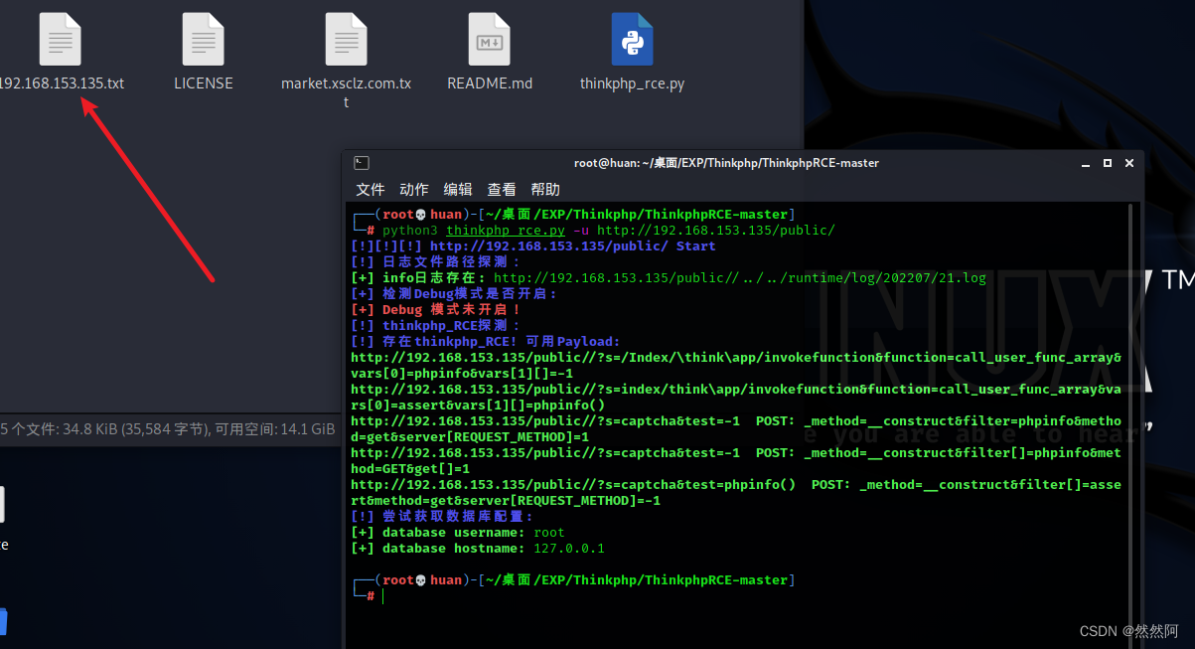Viewport: 1195px width, 649px height.
Task: Click the terminal title 'root@huan' text
Action: pyautogui.click(x=726, y=163)
